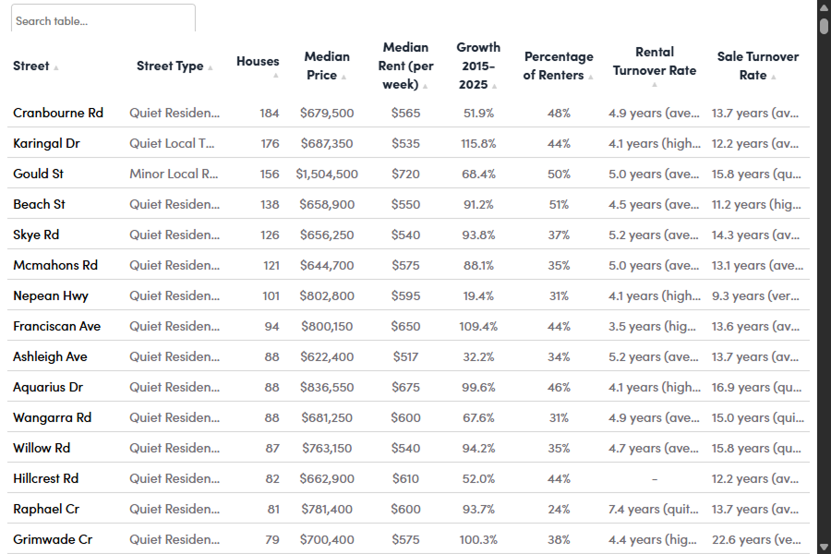Sort by Rental Turnover Rate arrow
This screenshot has height=554, width=831.
click(655, 85)
